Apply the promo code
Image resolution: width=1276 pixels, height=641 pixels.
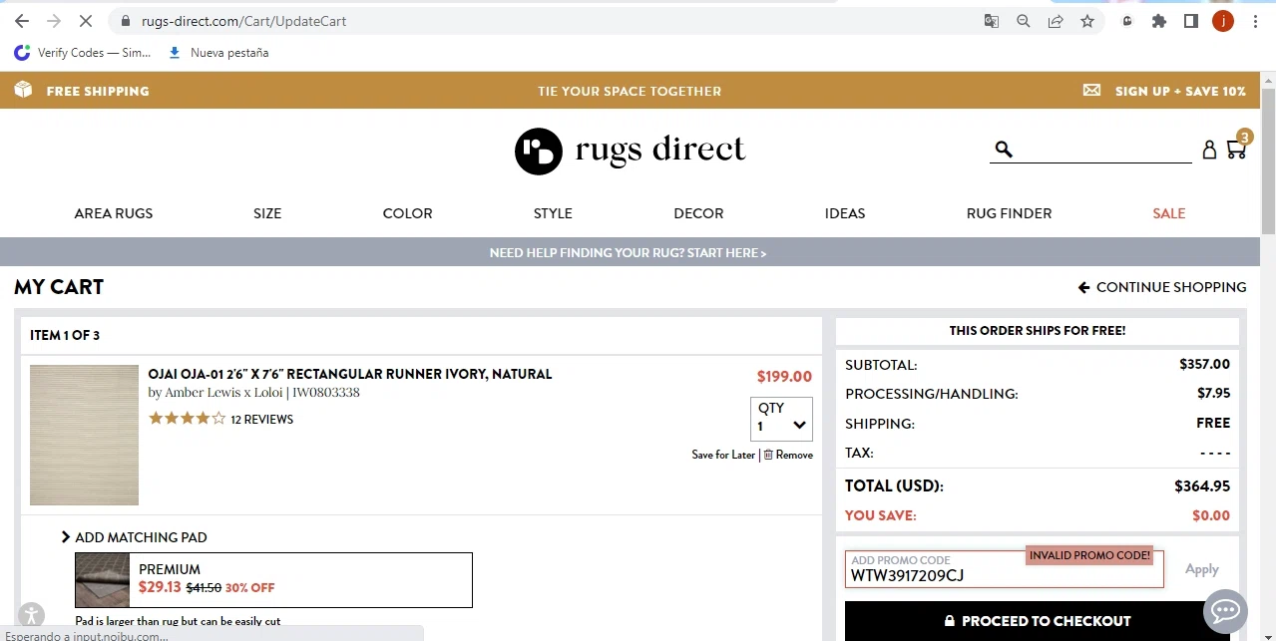point(1202,569)
